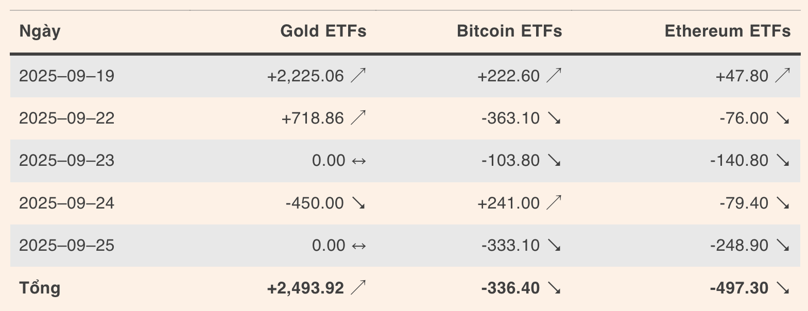Click up arrow beside Bitcoin +241.00
Image resolution: width=808 pixels, height=311 pixels.
(554, 203)
